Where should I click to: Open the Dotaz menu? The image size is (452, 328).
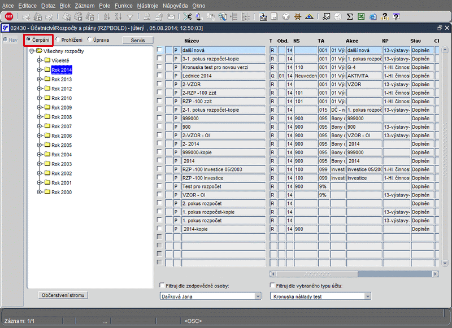[x=48, y=6]
